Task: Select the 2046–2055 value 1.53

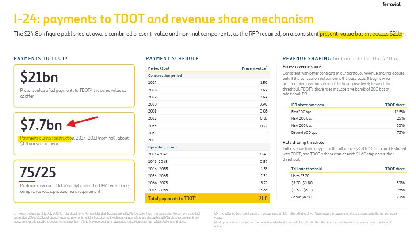Action: pyautogui.click(x=264, y=169)
